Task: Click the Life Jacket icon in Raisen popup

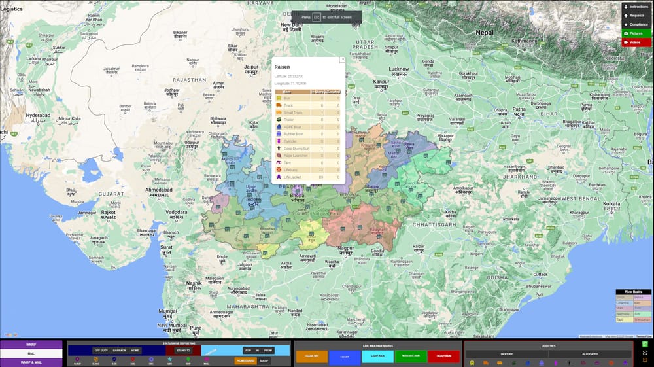Action: [279, 177]
